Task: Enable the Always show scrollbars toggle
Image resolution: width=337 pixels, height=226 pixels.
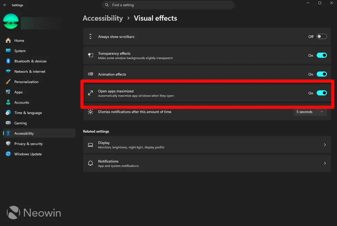Action: (x=322, y=36)
